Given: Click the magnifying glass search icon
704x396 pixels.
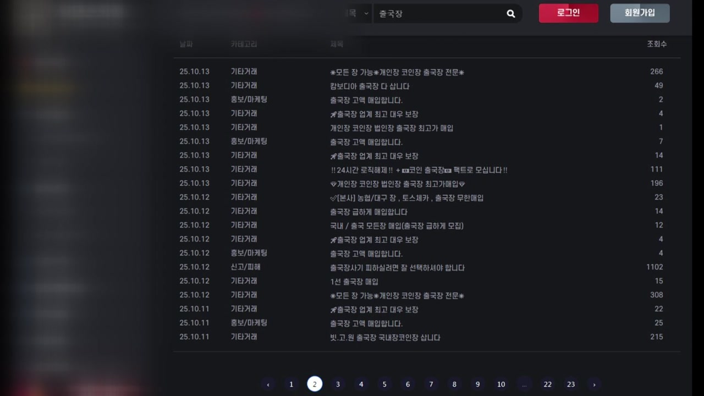Looking at the screenshot, I should tap(510, 14).
